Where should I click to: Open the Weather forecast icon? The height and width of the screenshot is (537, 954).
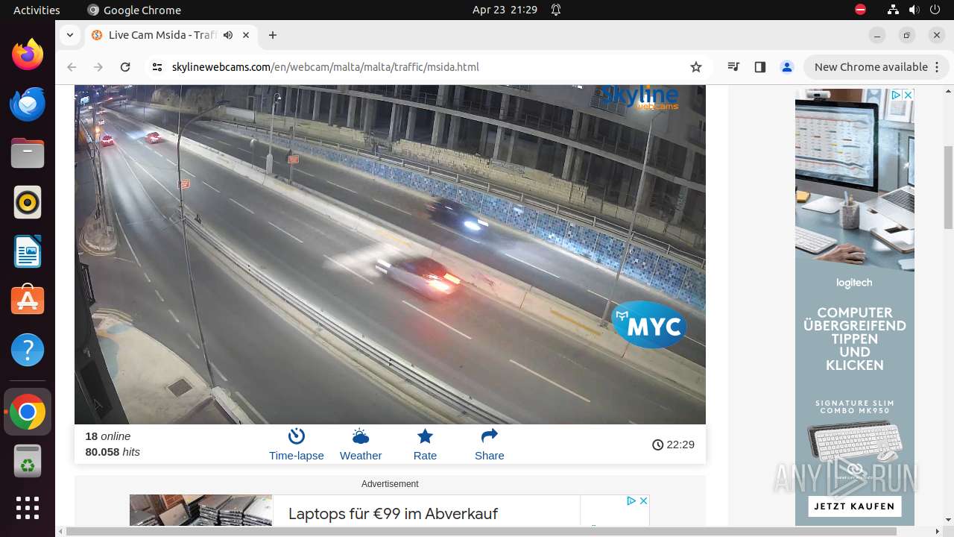click(x=361, y=445)
